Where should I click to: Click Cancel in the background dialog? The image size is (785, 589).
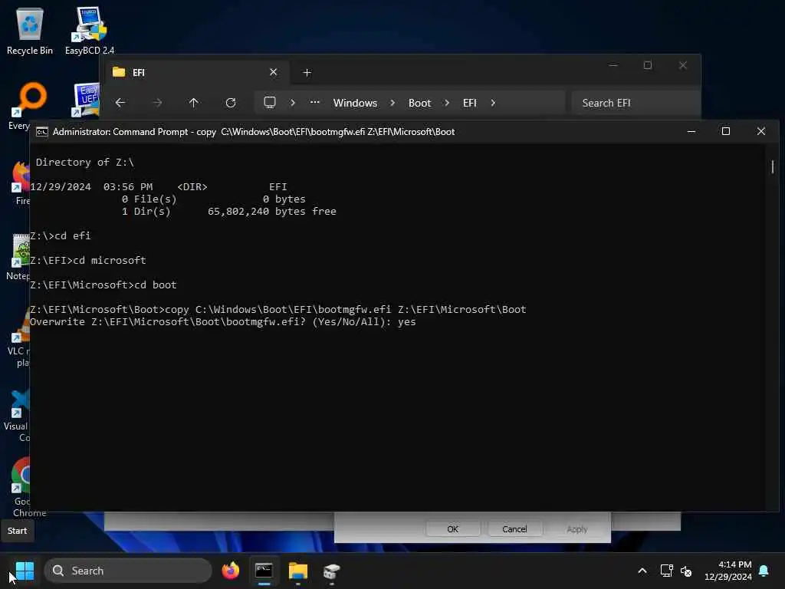point(514,529)
